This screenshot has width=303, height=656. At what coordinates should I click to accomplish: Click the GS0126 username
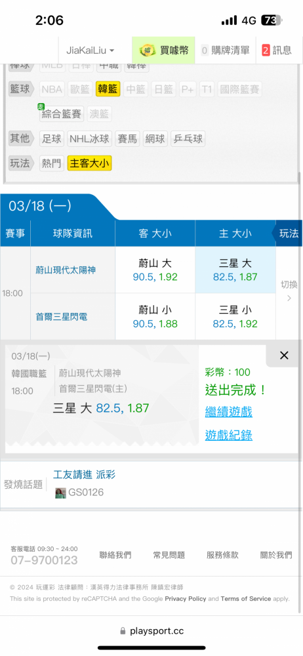pyautogui.click(x=86, y=493)
